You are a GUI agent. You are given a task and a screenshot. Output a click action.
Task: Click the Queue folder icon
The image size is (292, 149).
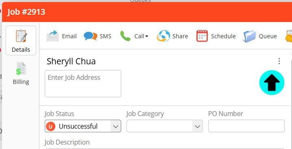click(x=249, y=36)
